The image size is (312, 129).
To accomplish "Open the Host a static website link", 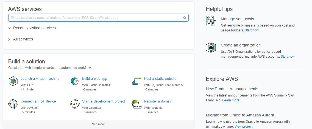I will point(160,79).
